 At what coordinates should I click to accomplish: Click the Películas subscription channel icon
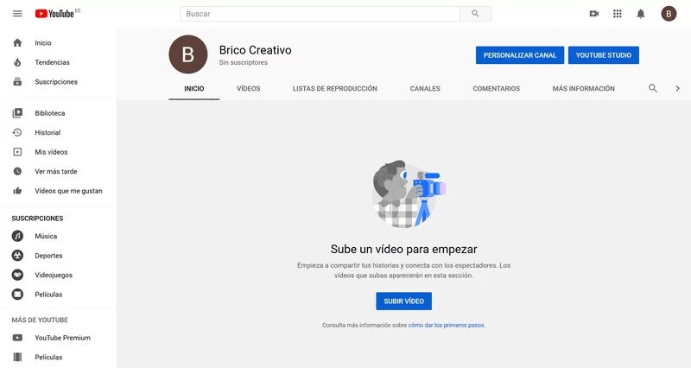click(x=17, y=294)
